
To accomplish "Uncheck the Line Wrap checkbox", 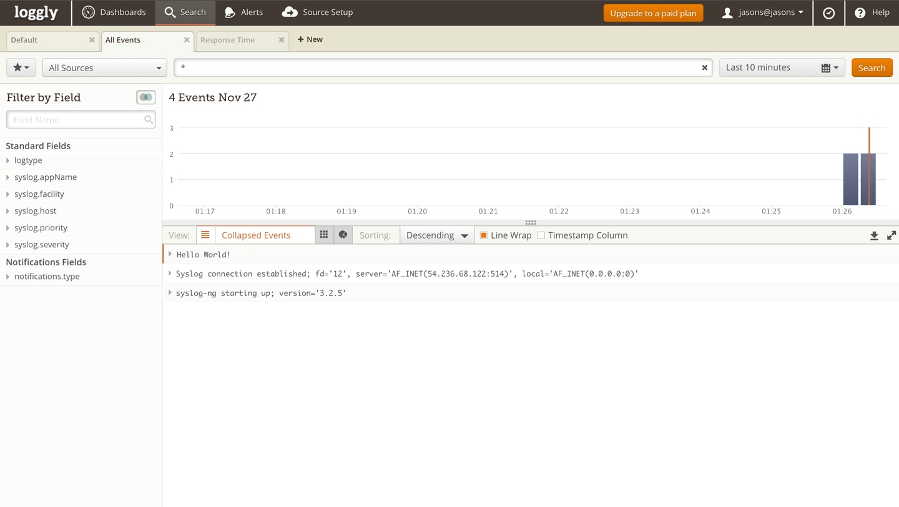I will tap(483, 235).
